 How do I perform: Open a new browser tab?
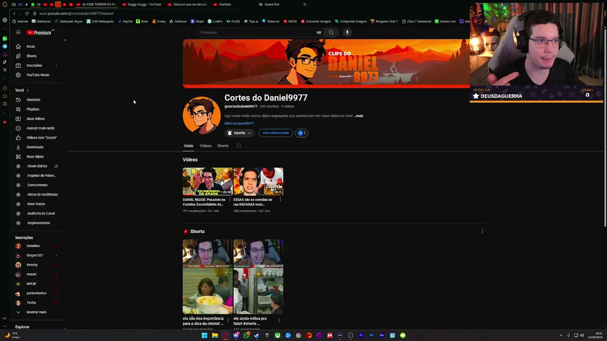[x=304, y=4]
